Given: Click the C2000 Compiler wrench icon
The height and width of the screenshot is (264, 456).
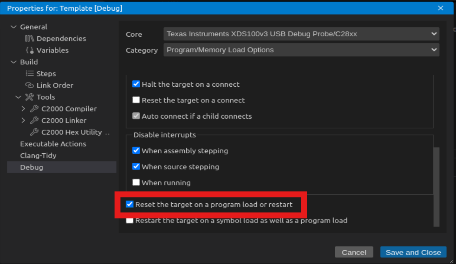Looking at the screenshot, I should 34,109.
